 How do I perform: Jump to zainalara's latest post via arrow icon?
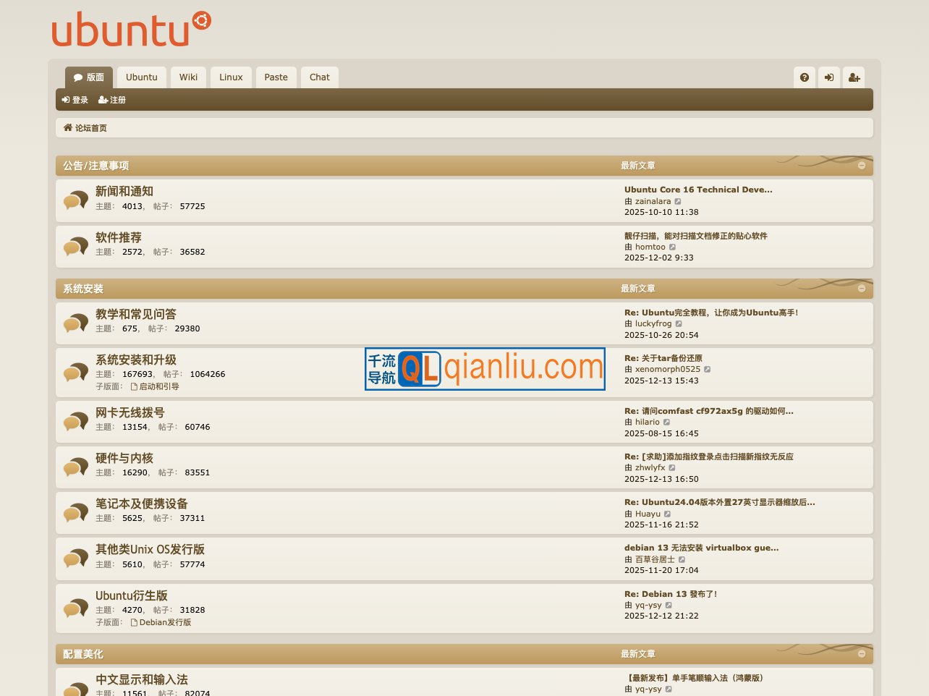678,201
